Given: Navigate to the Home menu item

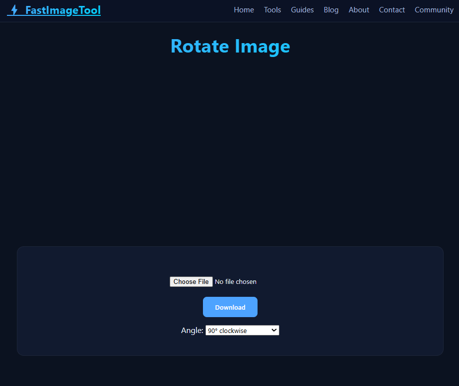Looking at the screenshot, I should pos(244,10).
